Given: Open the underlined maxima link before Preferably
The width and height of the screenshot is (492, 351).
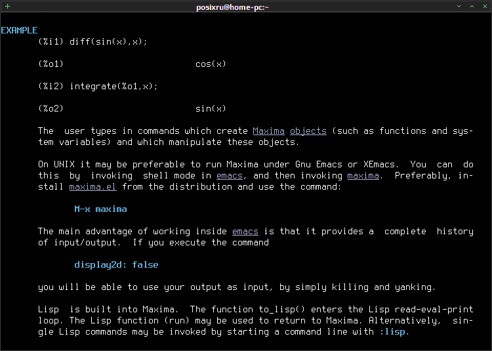Looking at the screenshot, I should (x=363, y=175).
